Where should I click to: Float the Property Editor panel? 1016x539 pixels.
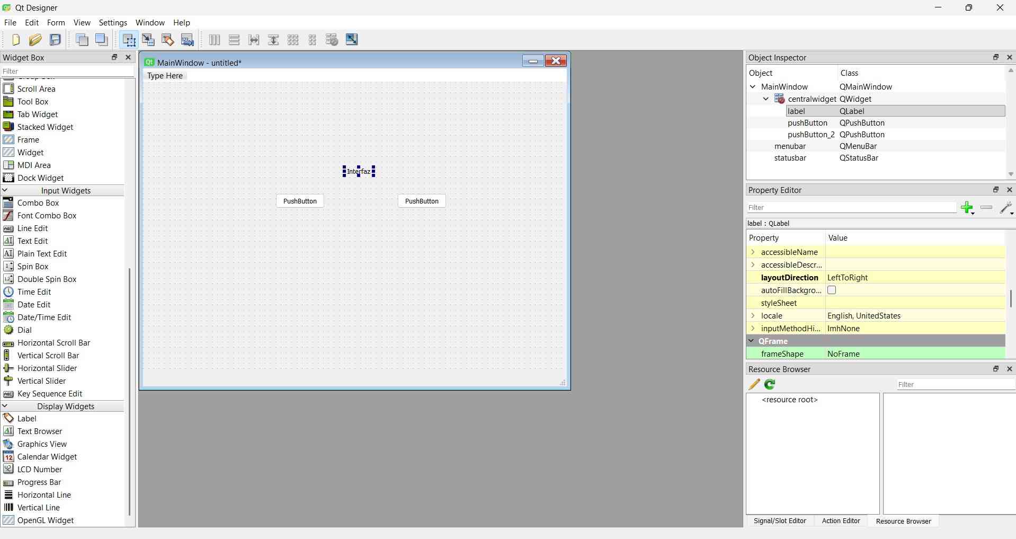995,190
